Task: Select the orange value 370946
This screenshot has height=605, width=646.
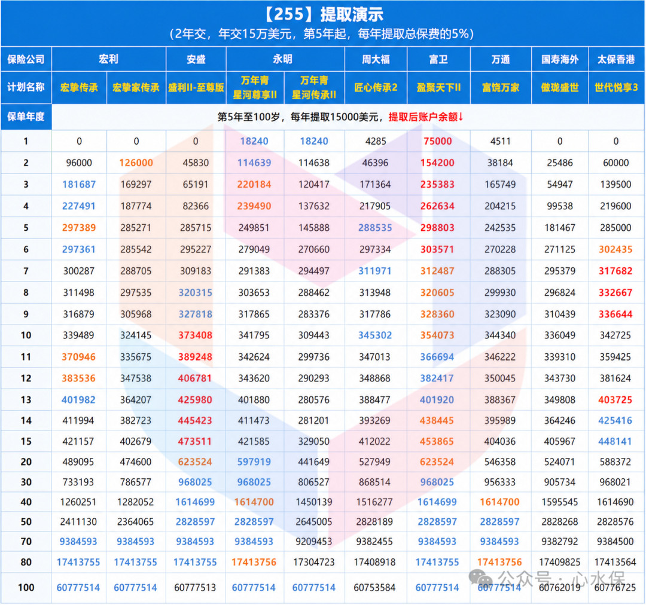Action: (79, 357)
